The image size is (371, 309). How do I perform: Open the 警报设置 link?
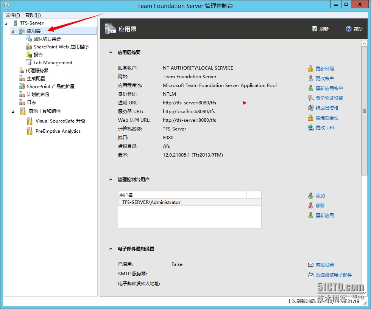(325, 265)
